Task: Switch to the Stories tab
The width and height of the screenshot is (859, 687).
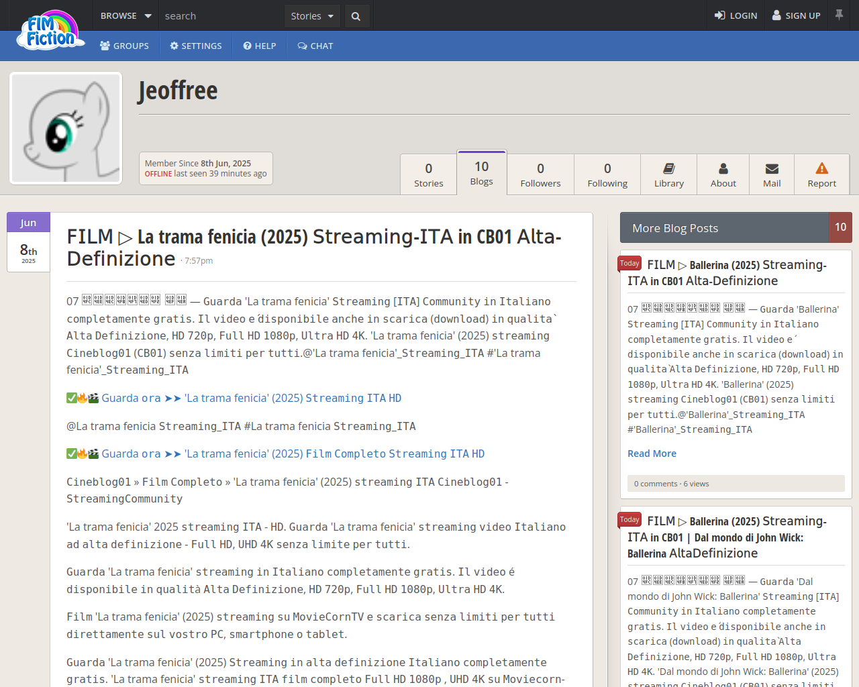Action: 429,174
